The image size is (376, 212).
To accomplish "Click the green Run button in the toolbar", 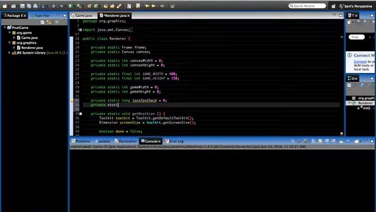I will click(x=70, y=6).
